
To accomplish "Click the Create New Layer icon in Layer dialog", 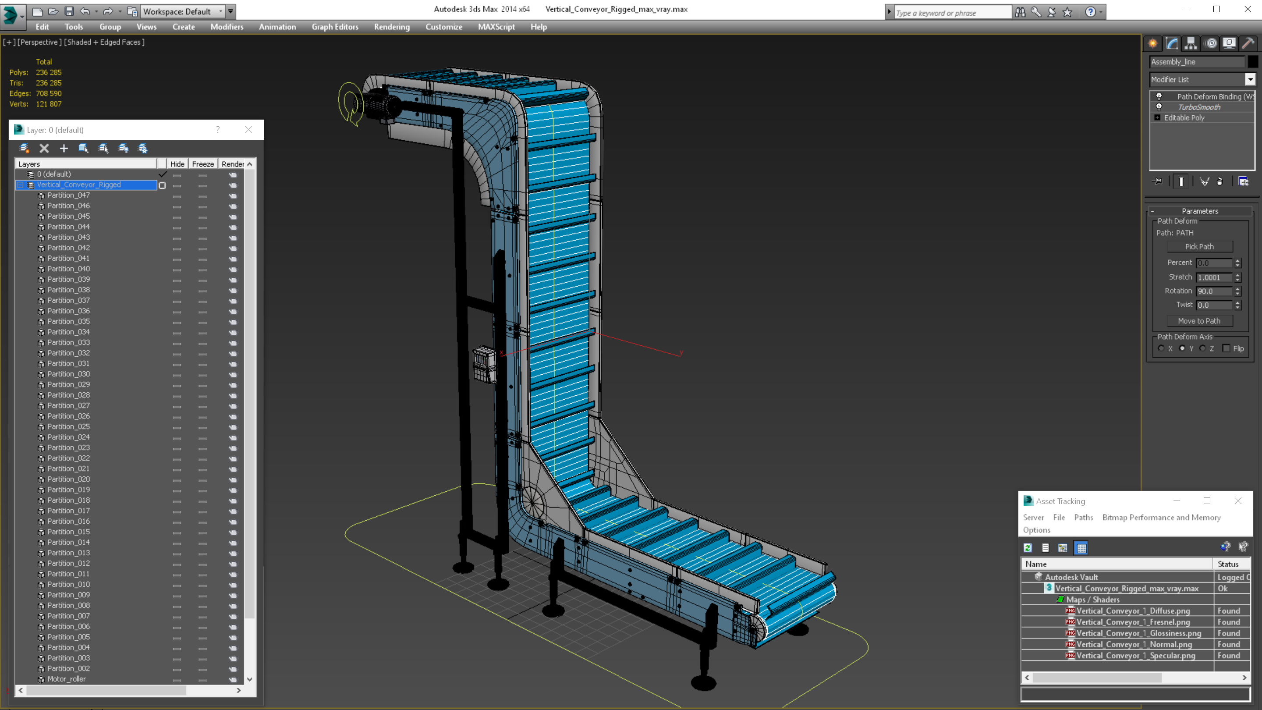I will click(24, 148).
